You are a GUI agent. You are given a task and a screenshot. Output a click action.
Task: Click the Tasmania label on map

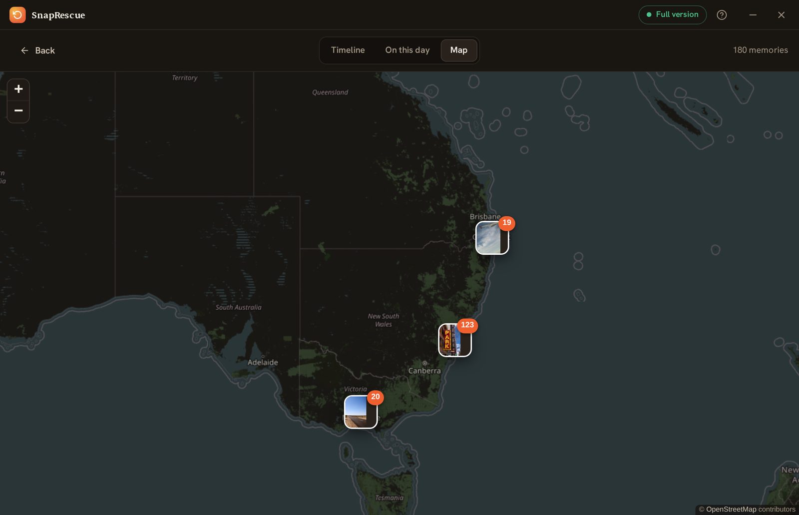pos(389,498)
